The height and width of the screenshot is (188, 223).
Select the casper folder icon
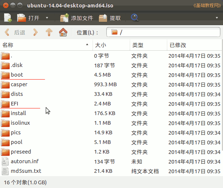pyautogui.click(x=5, y=84)
